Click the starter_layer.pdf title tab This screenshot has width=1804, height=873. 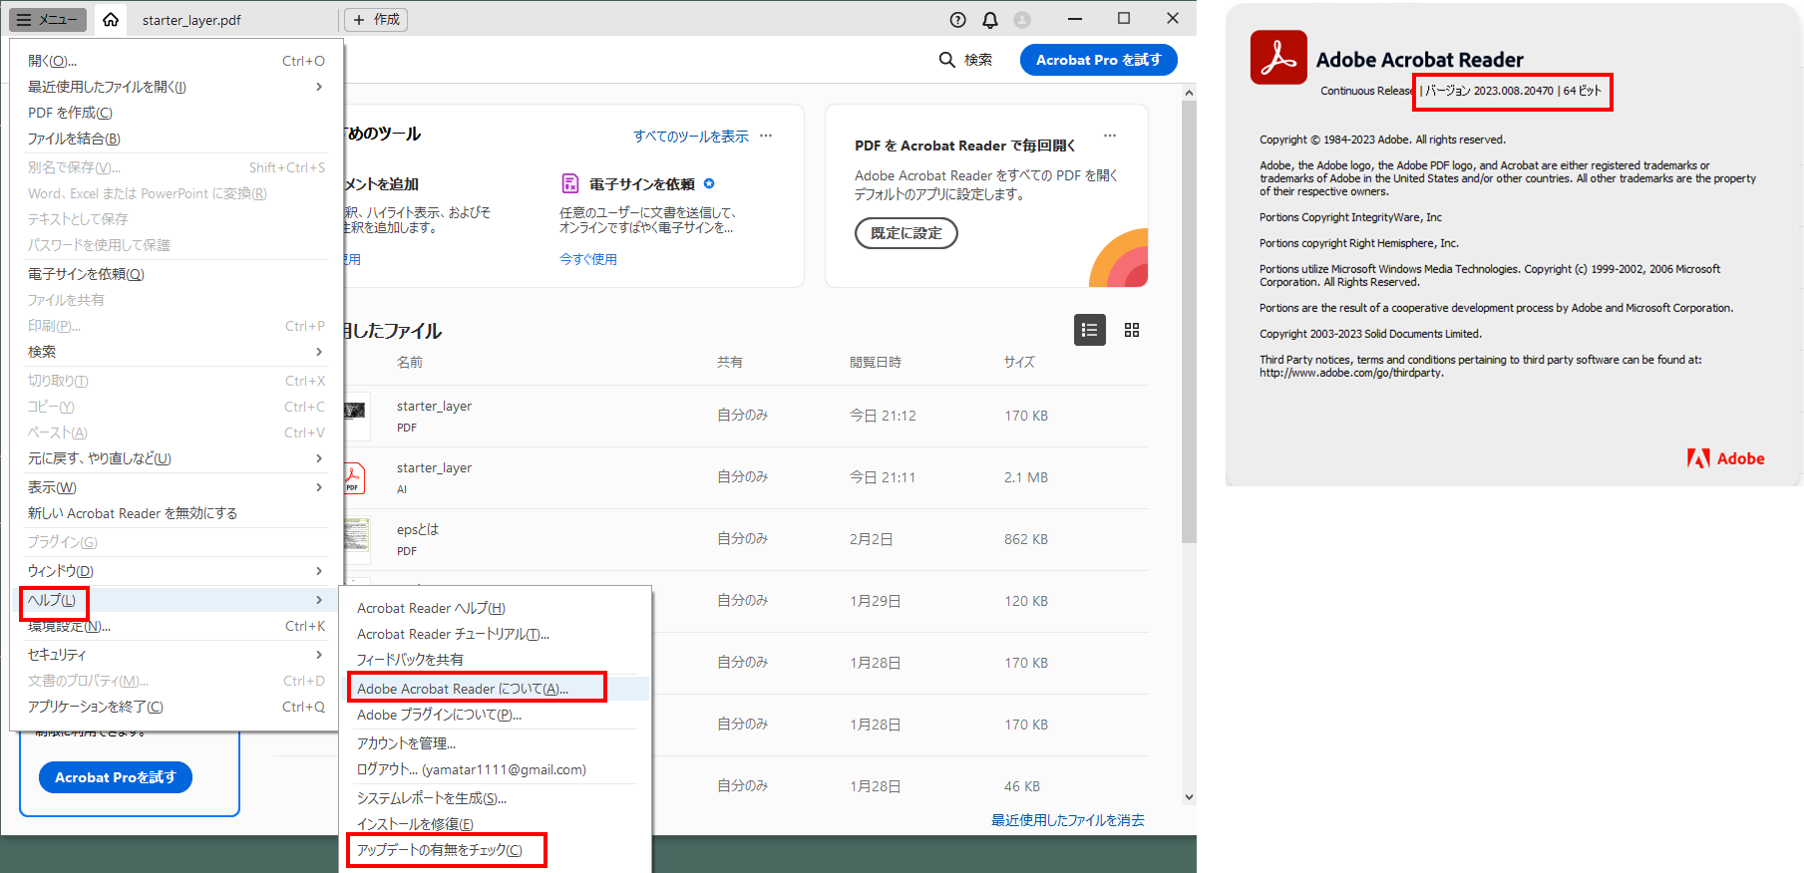click(191, 20)
